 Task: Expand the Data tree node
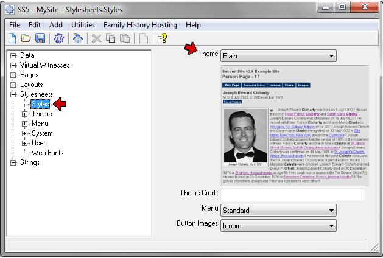tap(13, 55)
